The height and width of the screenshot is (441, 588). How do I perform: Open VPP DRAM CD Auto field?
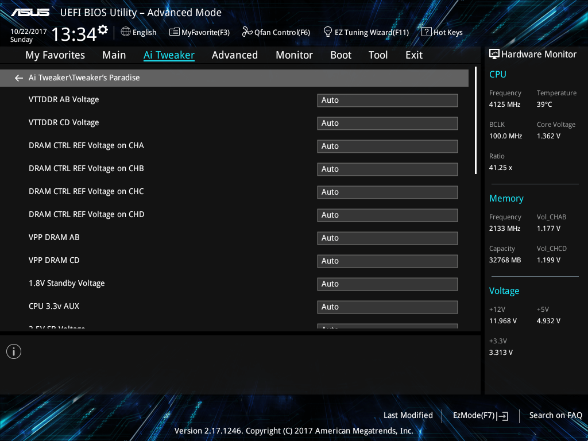point(388,261)
